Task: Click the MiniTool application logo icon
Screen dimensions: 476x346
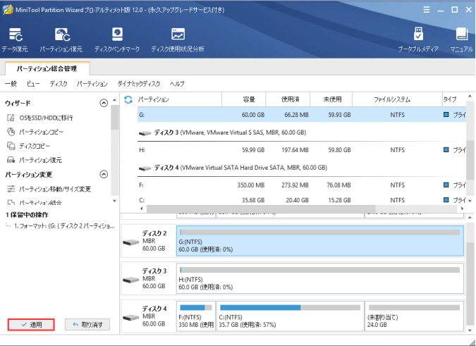Action: (8, 9)
